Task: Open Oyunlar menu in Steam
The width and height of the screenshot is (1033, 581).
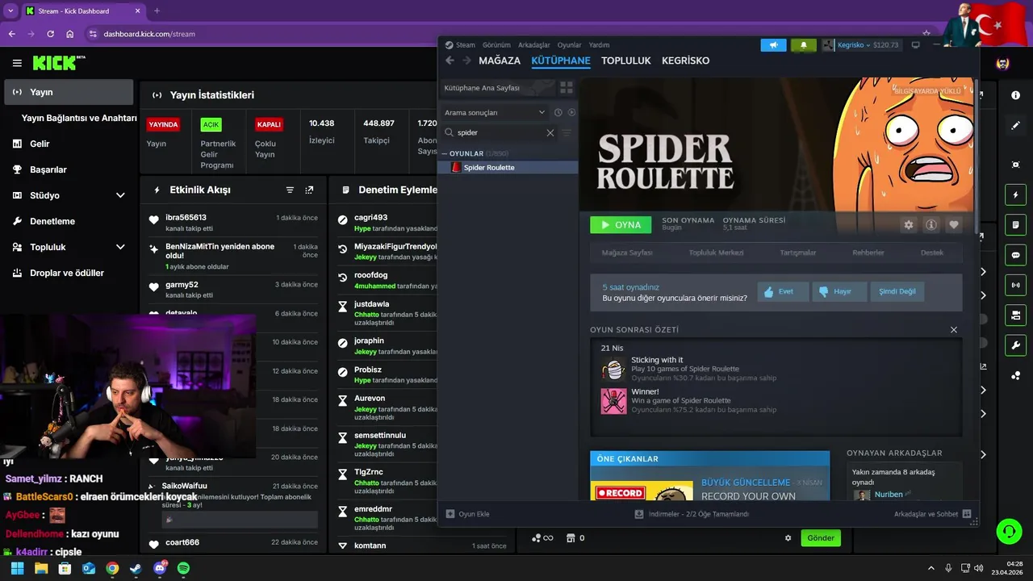Action: point(569,45)
